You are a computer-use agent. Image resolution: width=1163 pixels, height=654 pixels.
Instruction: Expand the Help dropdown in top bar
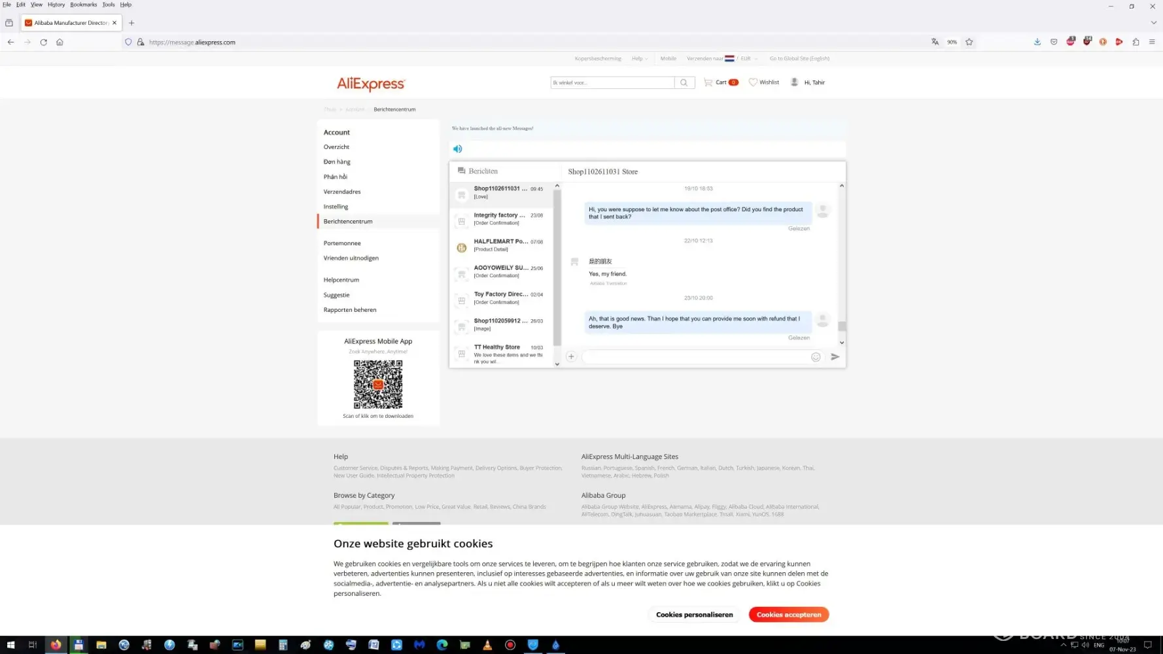point(640,58)
